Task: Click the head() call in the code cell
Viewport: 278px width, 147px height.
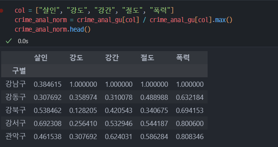Action: tap(80, 29)
